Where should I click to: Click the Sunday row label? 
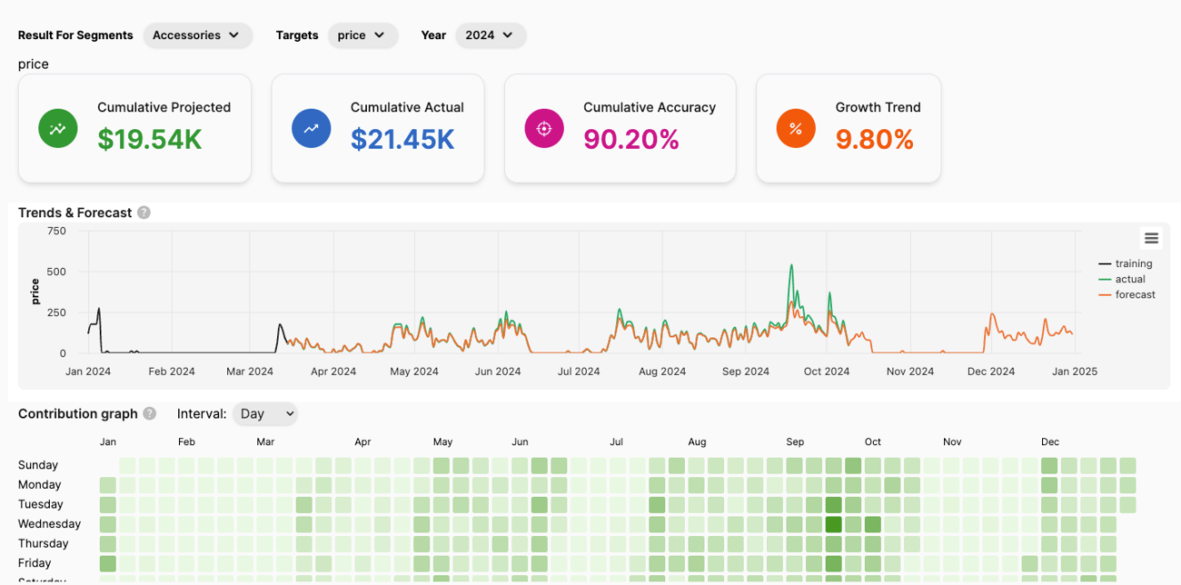click(38, 465)
